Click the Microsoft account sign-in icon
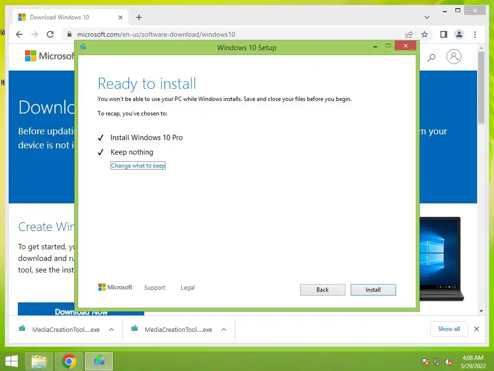Image resolution: width=494 pixels, height=371 pixels. (x=453, y=57)
